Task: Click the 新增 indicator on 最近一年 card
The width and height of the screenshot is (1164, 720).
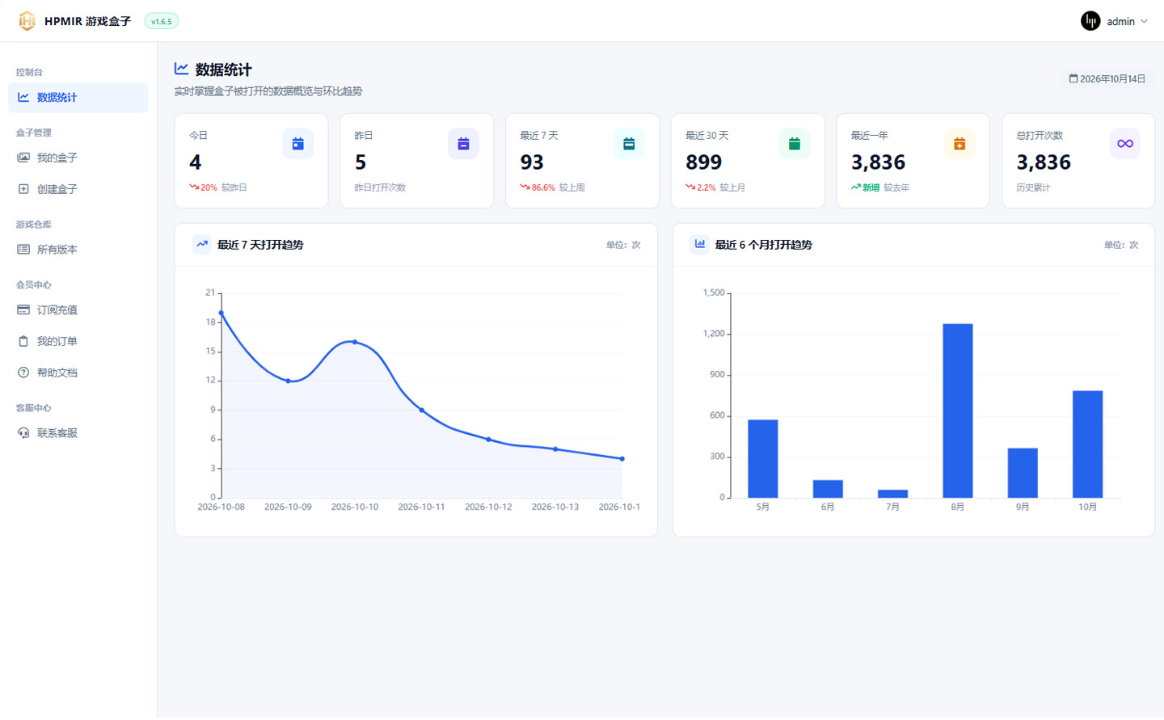Action: (x=865, y=187)
